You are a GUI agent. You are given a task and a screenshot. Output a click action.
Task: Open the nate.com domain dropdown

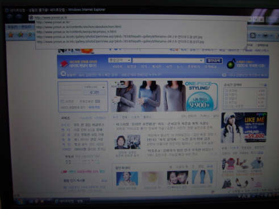click(103, 87)
